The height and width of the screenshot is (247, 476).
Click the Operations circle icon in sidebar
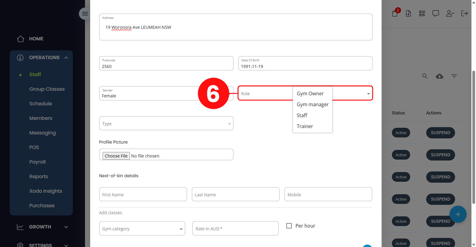point(20,58)
